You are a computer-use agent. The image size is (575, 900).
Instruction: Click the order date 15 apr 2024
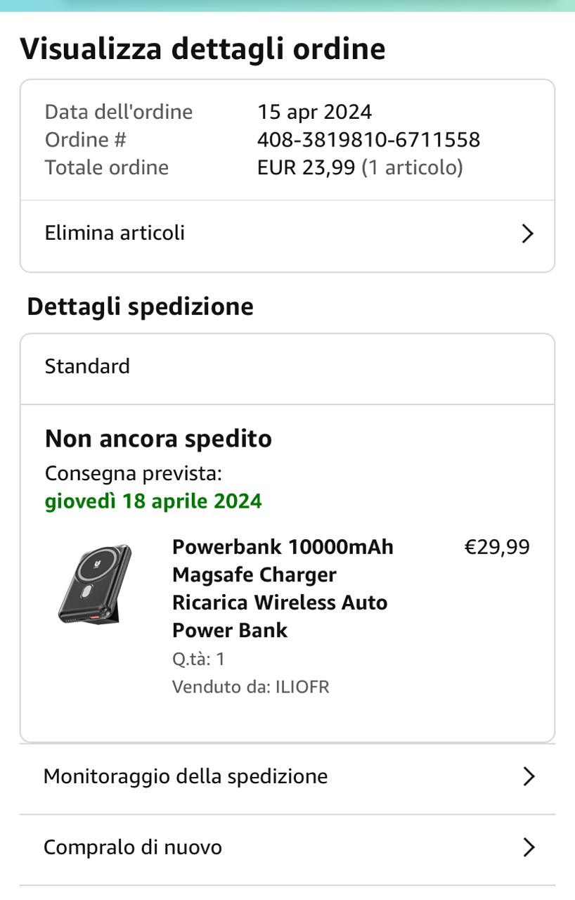tap(314, 112)
